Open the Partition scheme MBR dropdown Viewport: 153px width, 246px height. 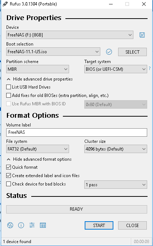tap(37, 69)
